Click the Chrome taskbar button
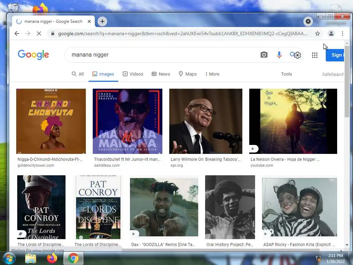The width and height of the screenshot is (353, 265). point(73,258)
